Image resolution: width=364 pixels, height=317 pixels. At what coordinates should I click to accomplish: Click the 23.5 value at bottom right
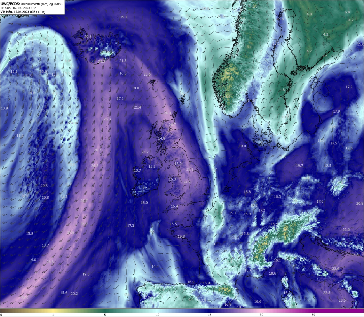[x=342, y=301]
